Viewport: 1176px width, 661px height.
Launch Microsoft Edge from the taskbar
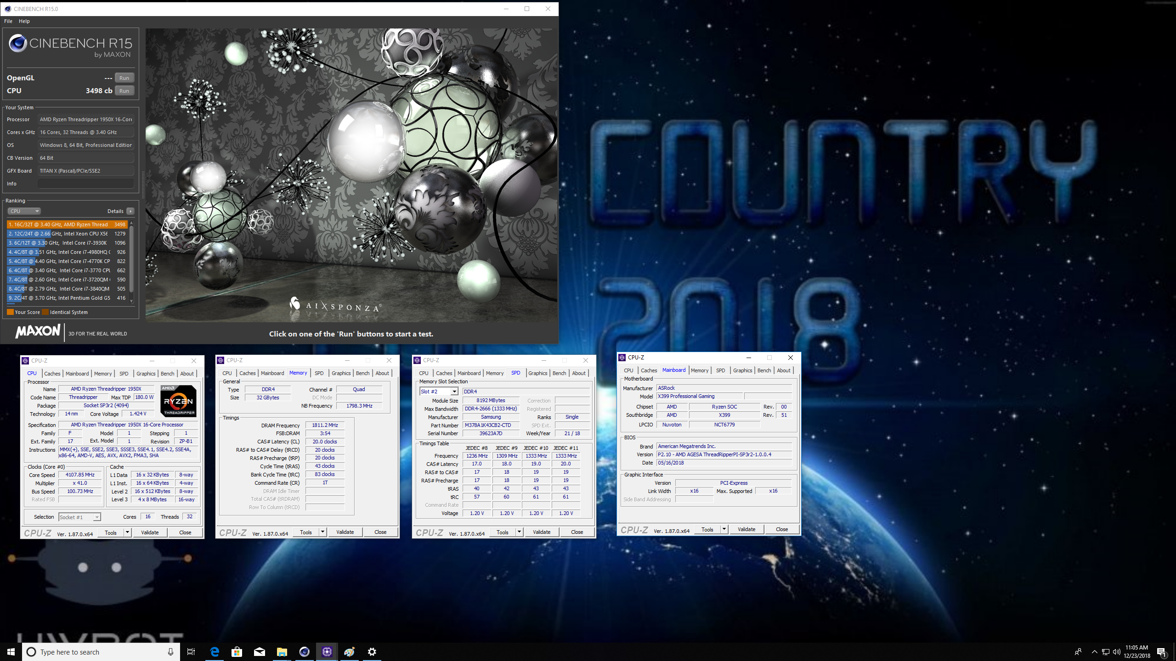pos(215,652)
